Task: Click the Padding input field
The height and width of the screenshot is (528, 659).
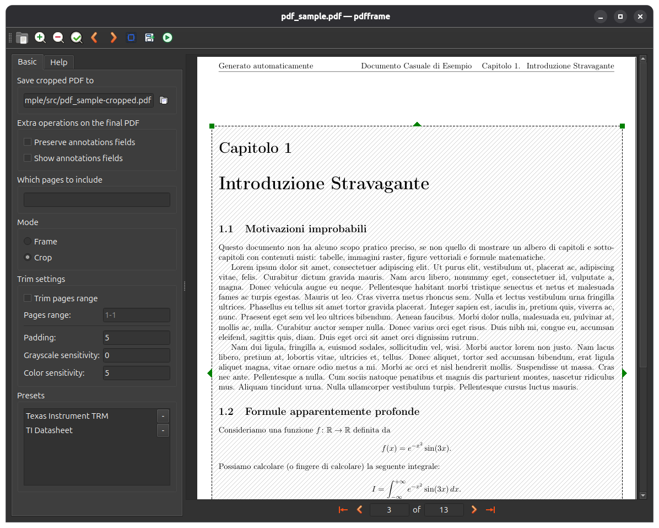Action: (x=136, y=337)
